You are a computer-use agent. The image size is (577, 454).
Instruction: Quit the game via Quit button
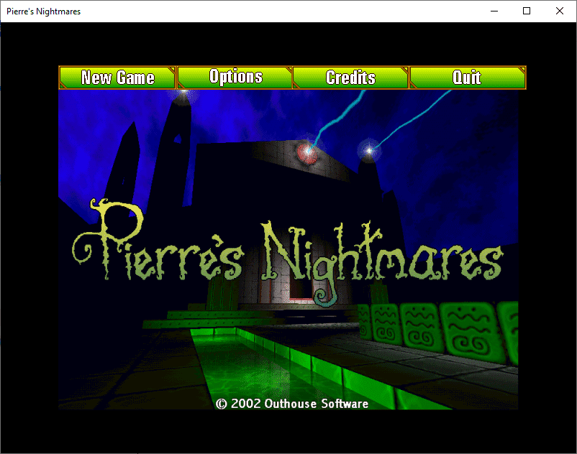pos(467,78)
